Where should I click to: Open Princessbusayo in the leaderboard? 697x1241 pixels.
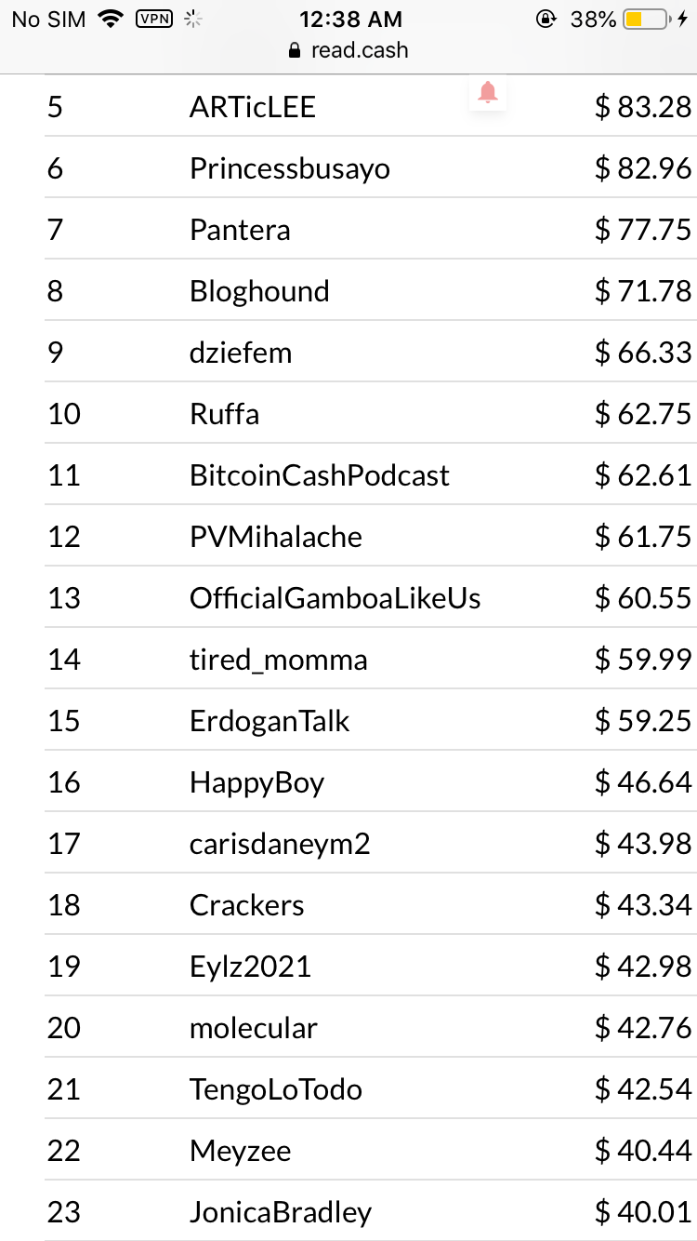click(x=290, y=169)
